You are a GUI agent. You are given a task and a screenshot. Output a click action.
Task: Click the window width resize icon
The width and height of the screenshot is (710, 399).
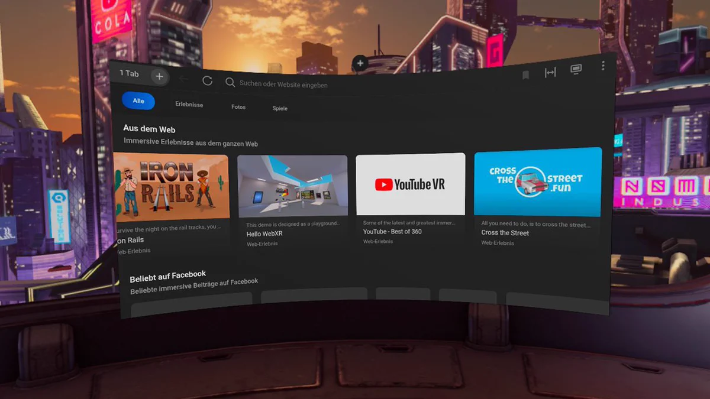[550, 73]
